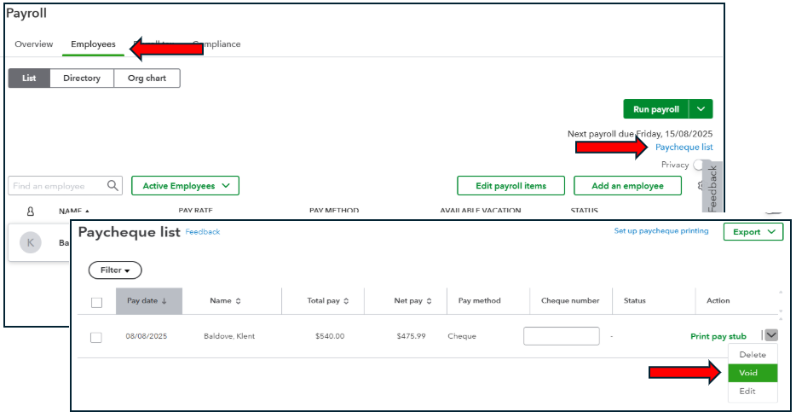Choose Edit from the action menu

(753, 391)
